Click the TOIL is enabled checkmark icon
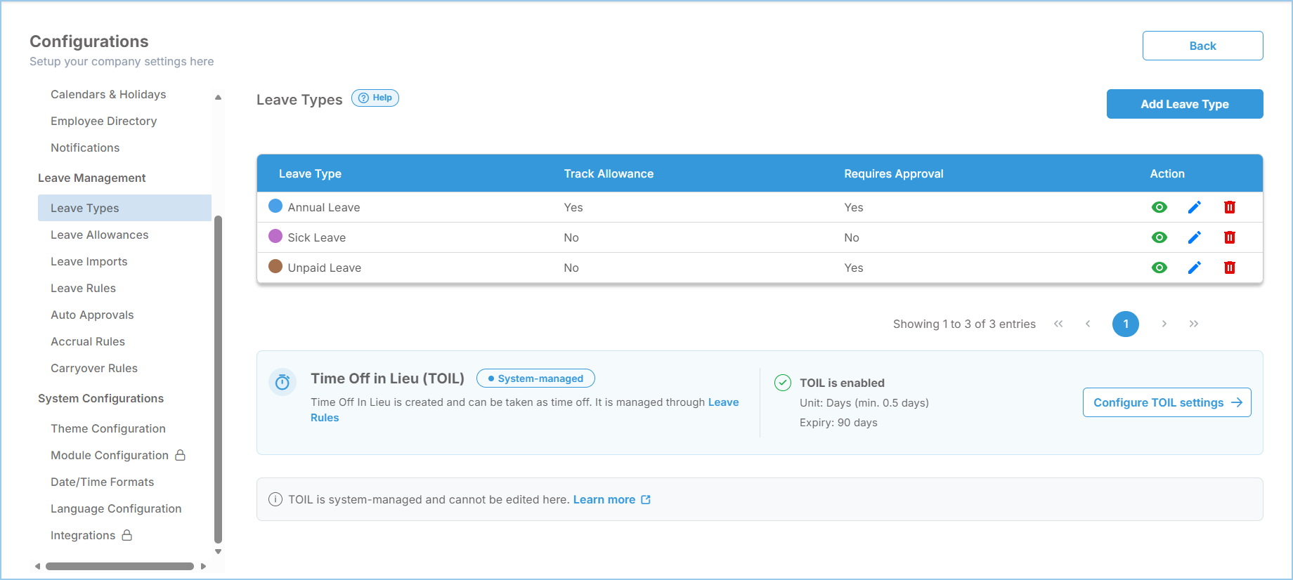 783,383
